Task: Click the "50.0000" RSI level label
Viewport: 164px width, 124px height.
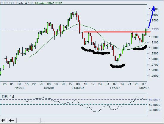Action: pyautogui.click(x=154, y=105)
